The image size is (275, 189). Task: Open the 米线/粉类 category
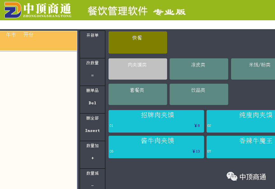pos(253,69)
